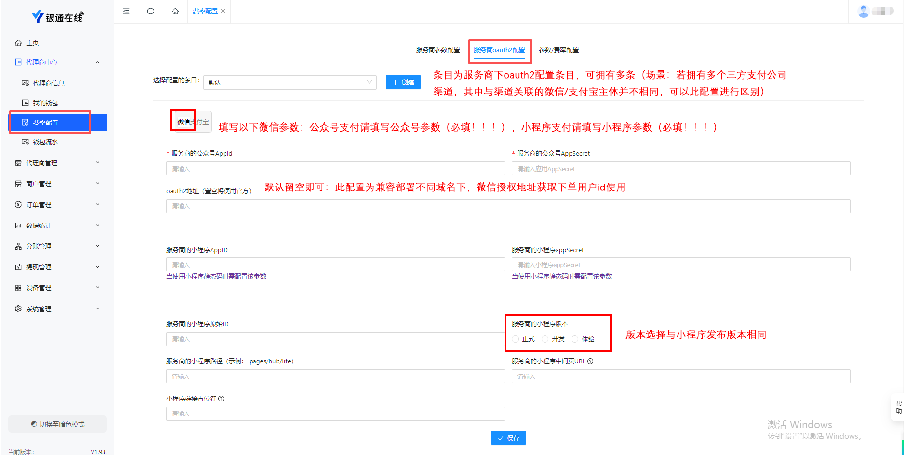Click the refresh page icon
The height and width of the screenshot is (455, 904).
click(x=150, y=11)
